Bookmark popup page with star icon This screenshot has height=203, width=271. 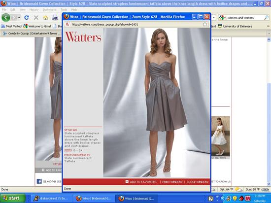205,24
